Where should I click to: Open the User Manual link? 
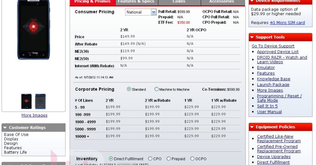[269, 112]
